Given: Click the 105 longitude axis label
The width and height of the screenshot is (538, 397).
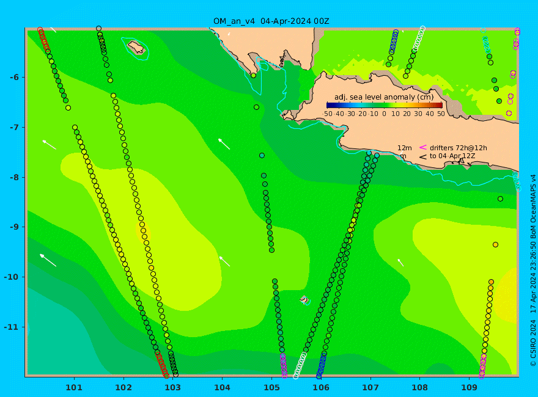Looking at the screenshot, I should (271, 388).
